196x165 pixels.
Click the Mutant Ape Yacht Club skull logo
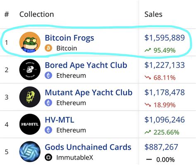coord(30,97)
